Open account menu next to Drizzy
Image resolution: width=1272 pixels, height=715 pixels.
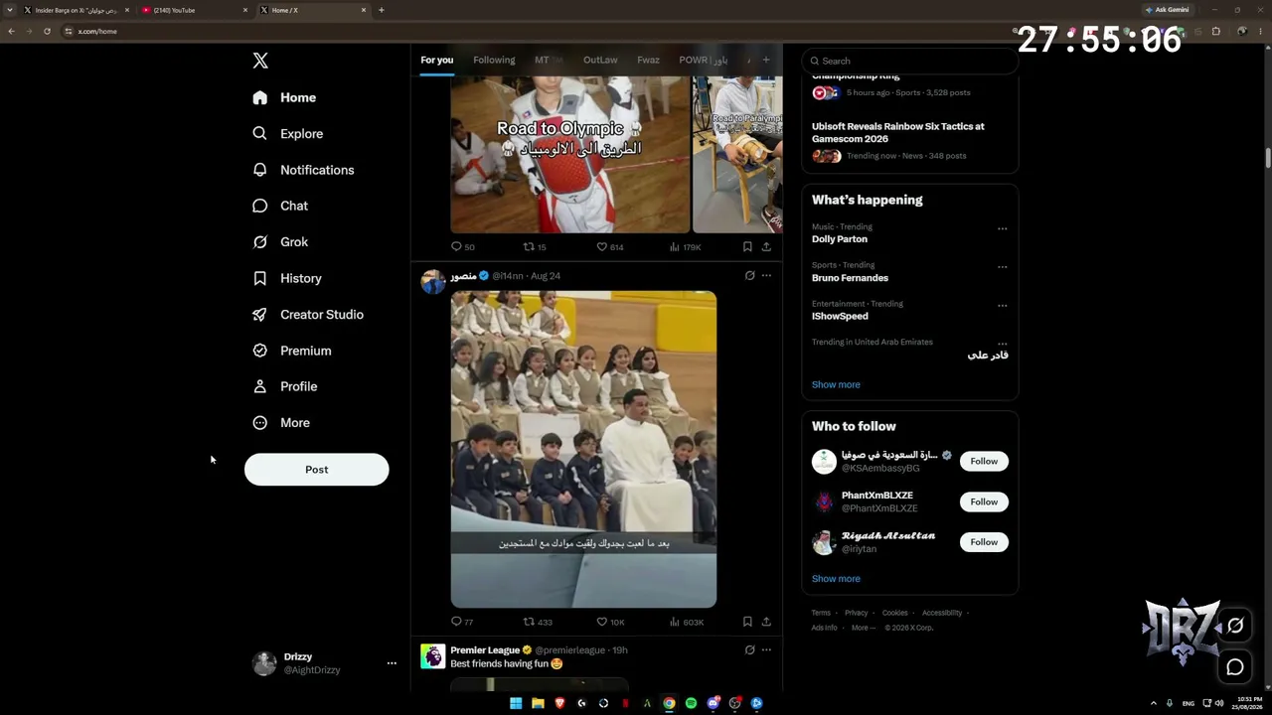point(392,663)
